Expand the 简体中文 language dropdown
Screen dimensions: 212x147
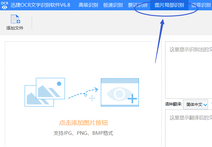[x=196, y=104]
